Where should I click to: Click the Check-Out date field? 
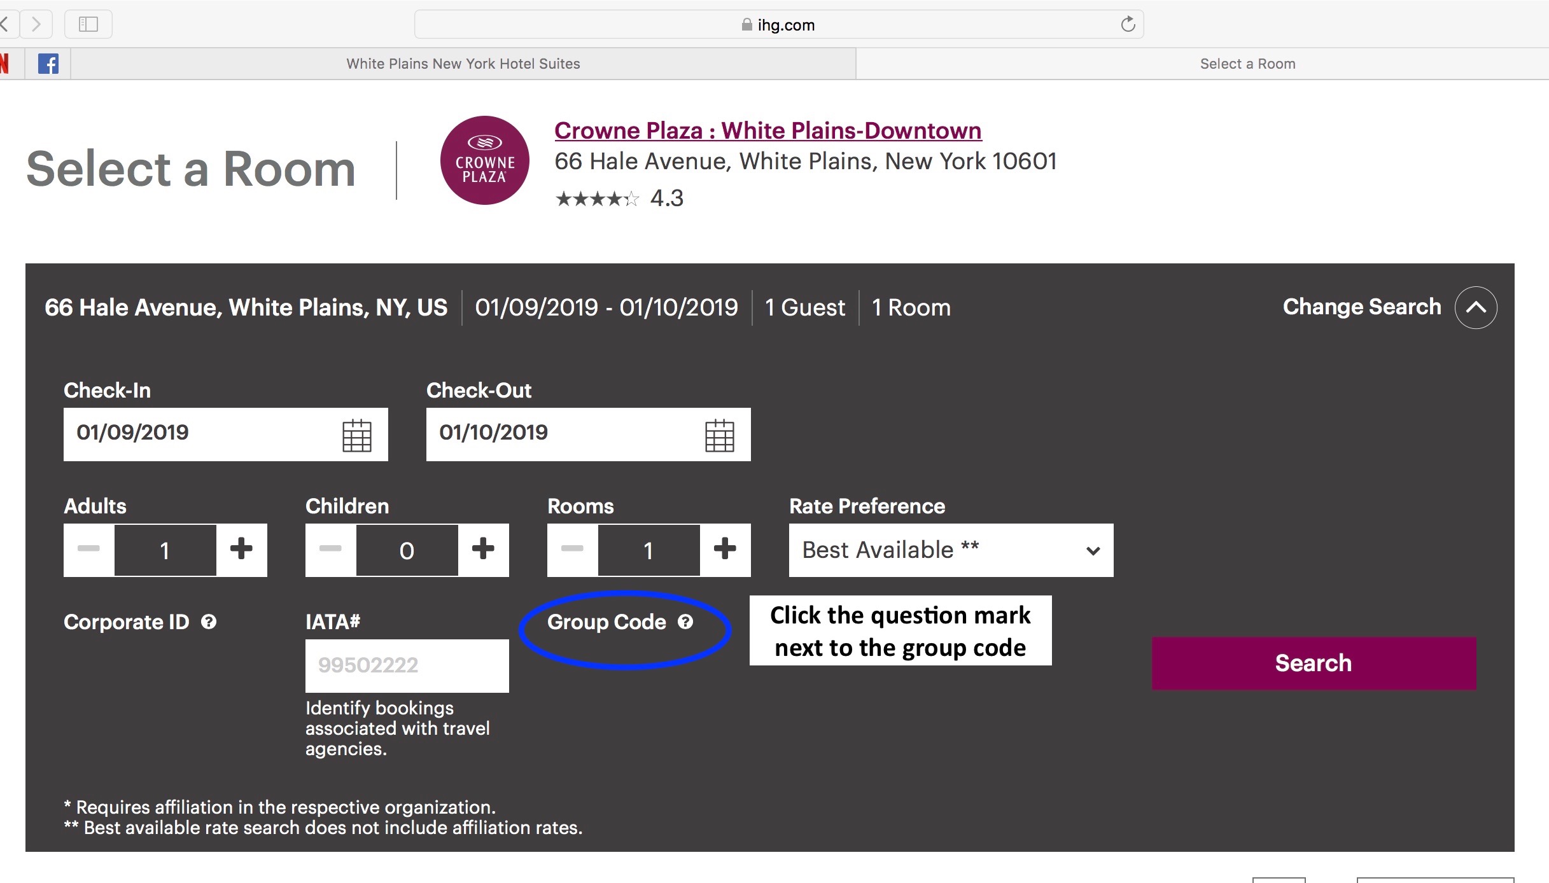pos(589,435)
